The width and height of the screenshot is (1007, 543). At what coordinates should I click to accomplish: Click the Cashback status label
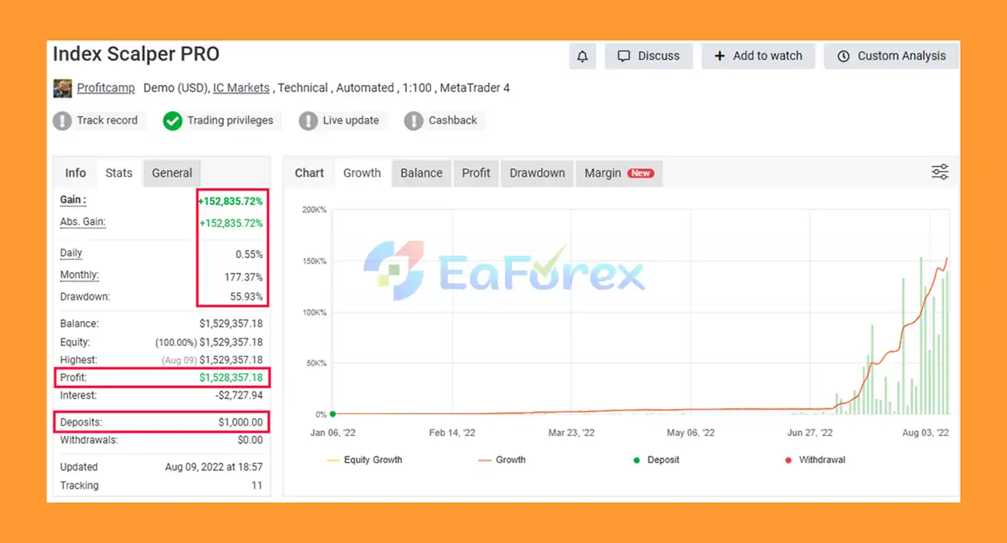pyautogui.click(x=453, y=120)
